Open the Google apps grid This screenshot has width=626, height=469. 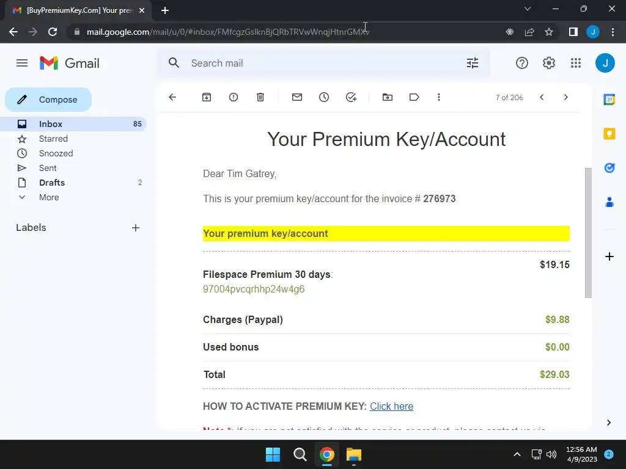(576, 63)
